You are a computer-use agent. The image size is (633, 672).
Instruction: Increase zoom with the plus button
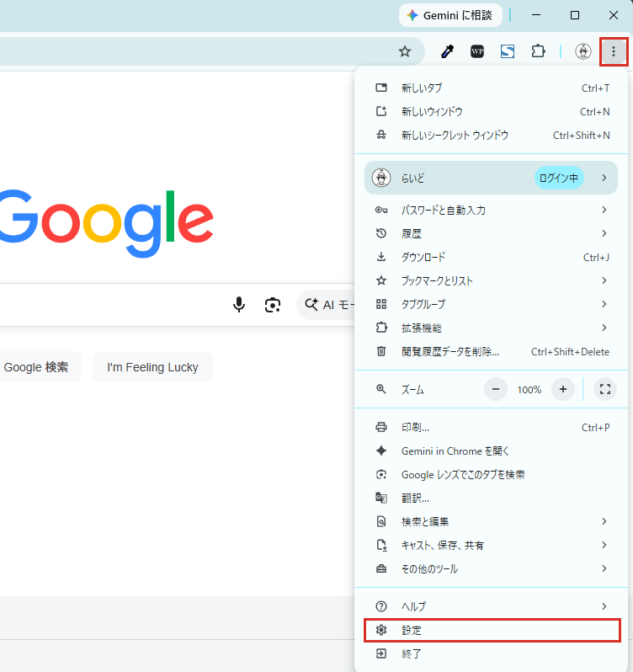click(x=563, y=389)
